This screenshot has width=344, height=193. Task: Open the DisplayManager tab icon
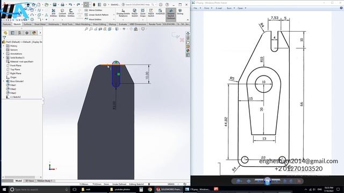pos(34,33)
